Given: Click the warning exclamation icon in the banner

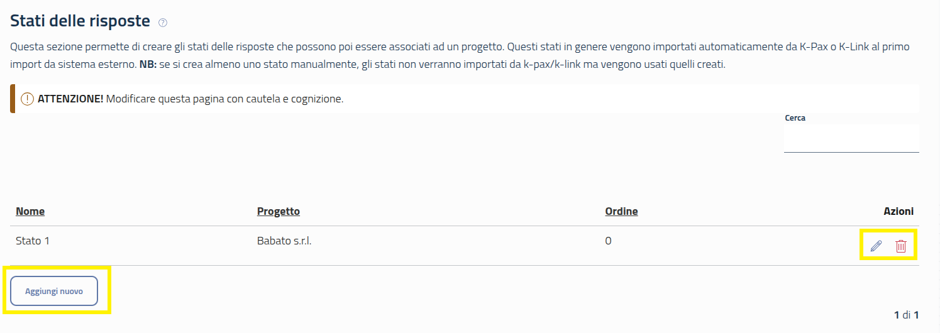Looking at the screenshot, I should pyautogui.click(x=27, y=99).
